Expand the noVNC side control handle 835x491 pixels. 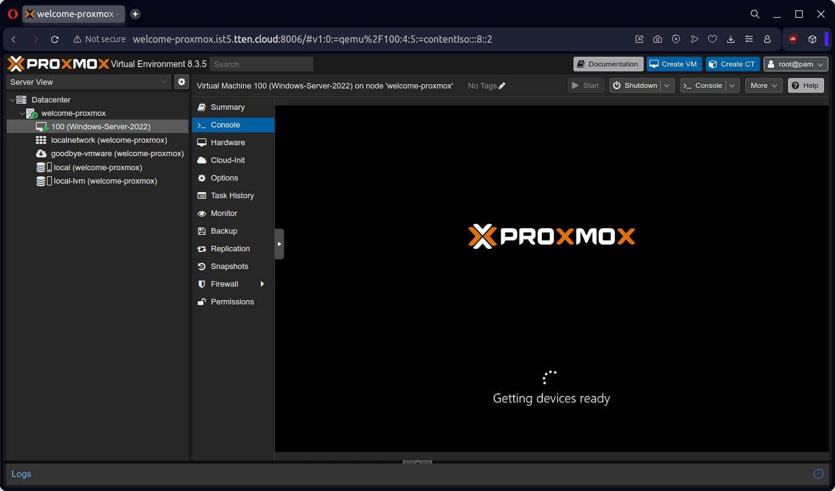(x=279, y=244)
